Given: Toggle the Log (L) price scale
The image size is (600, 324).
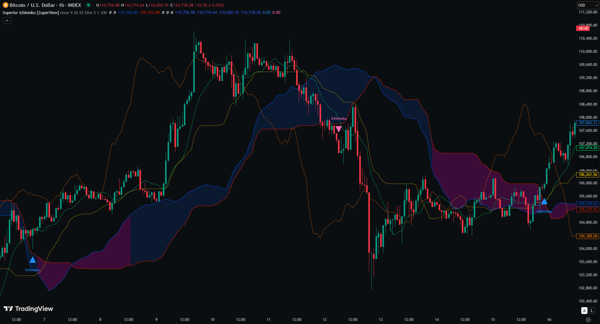Looking at the screenshot, I should click(592, 311).
